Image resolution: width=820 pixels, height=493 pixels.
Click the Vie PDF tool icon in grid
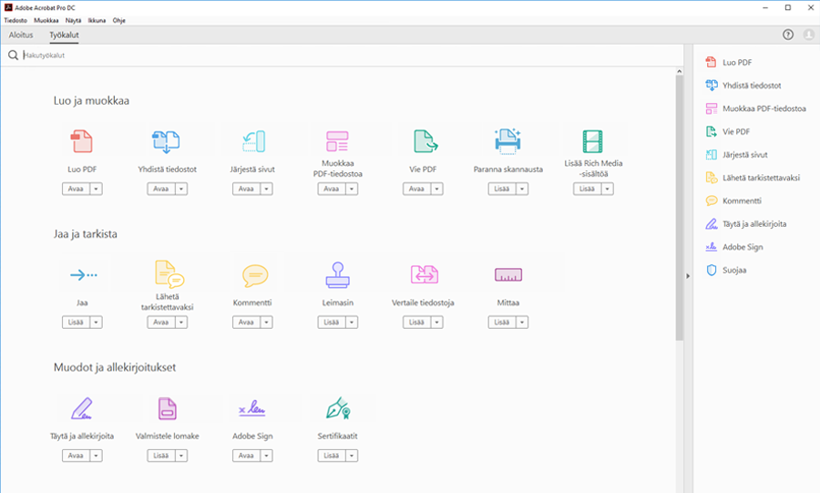[x=425, y=141]
